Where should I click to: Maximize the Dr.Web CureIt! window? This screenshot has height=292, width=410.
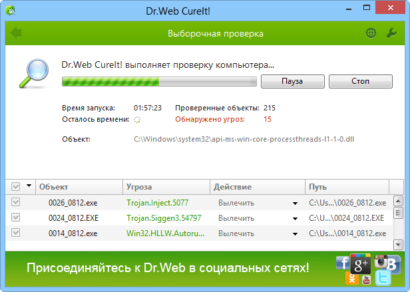pyautogui.click(x=367, y=8)
